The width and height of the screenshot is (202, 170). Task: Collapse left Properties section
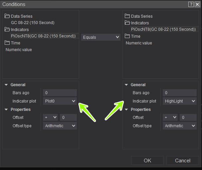click(6, 110)
